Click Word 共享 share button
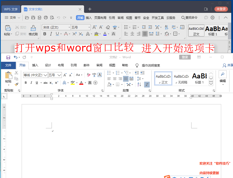 coord(228,65)
